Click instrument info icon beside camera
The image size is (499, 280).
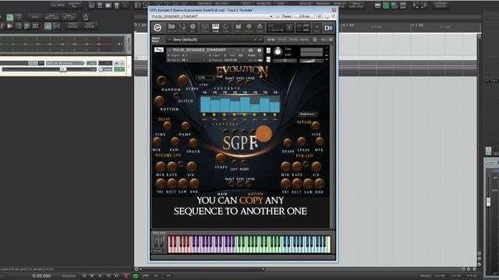[260, 50]
